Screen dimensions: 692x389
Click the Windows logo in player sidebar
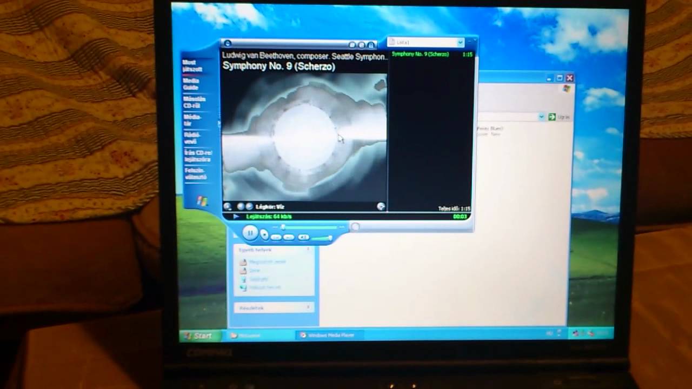[x=202, y=200]
